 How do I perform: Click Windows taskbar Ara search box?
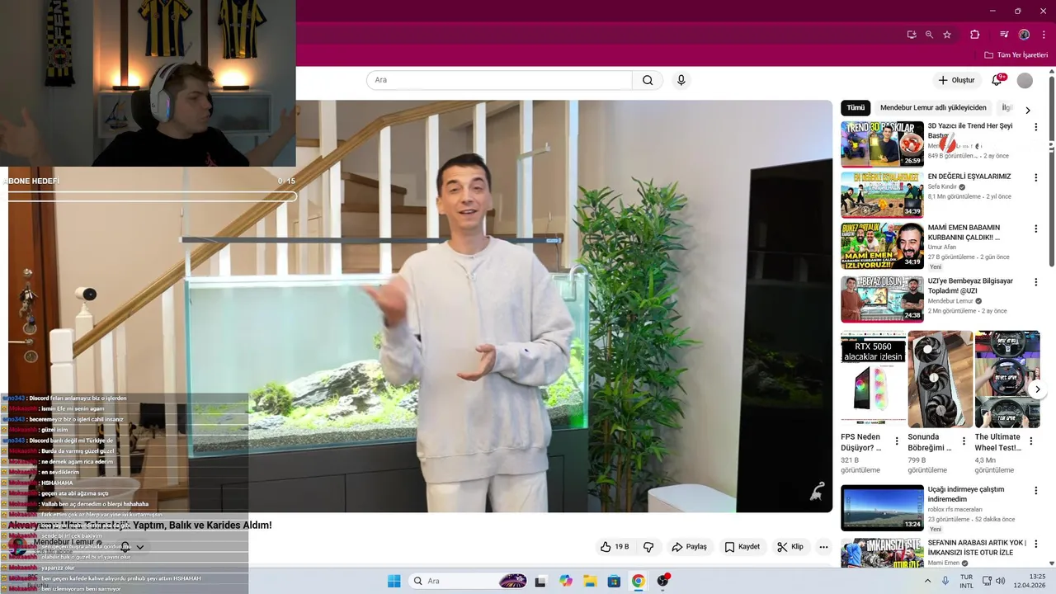point(468,581)
